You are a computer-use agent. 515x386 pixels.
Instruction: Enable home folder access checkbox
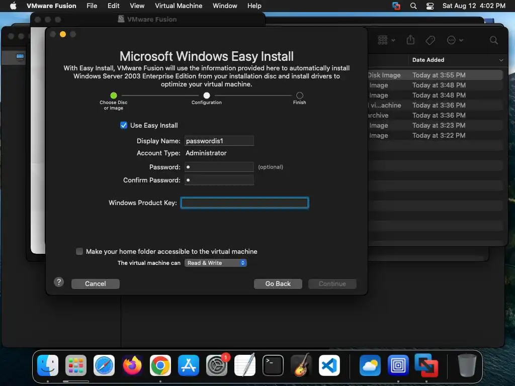(x=79, y=251)
